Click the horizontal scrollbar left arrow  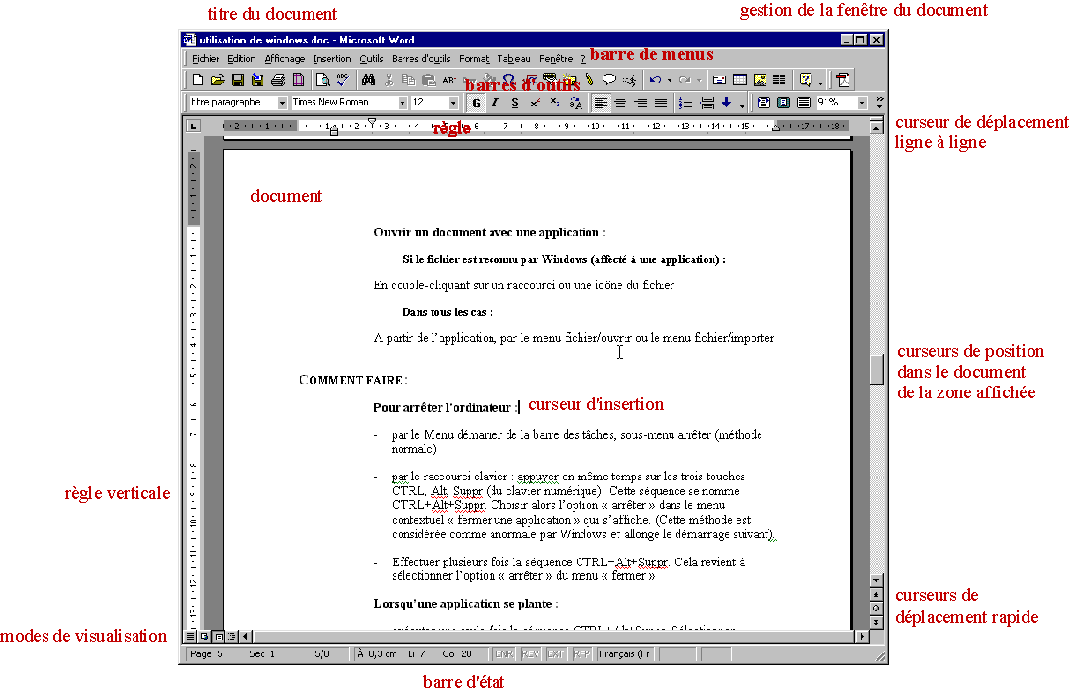247,636
